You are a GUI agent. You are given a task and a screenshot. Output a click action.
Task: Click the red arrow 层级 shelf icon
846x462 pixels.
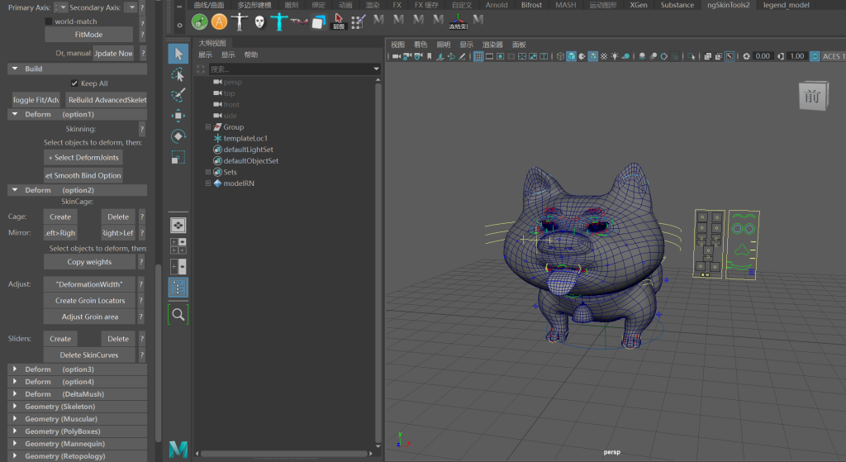pyautogui.click(x=338, y=22)
